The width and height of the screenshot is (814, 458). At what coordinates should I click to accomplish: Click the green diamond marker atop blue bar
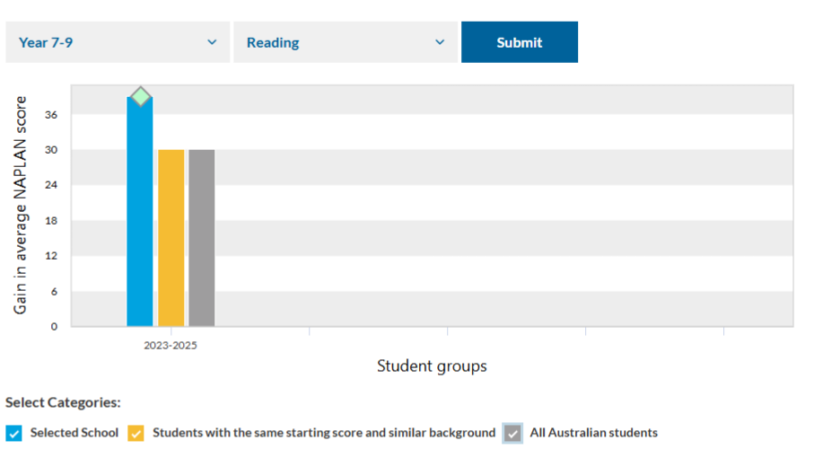[x=140, y=96]
